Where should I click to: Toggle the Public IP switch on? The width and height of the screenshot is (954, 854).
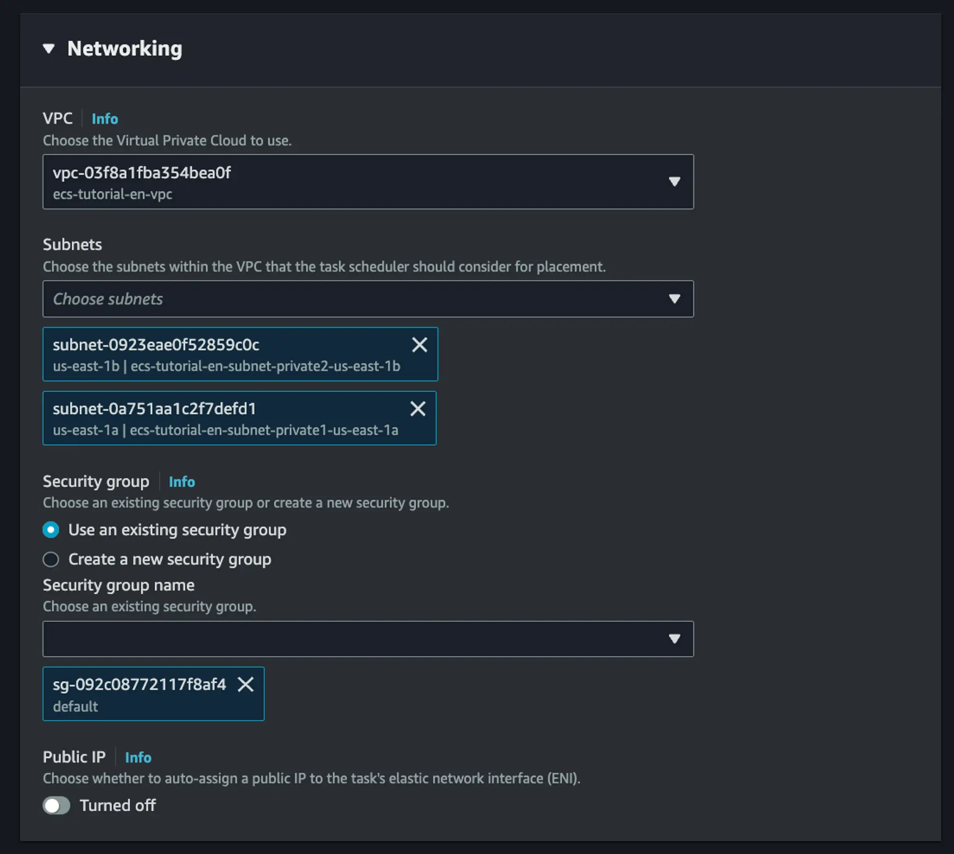coord(56,805)
